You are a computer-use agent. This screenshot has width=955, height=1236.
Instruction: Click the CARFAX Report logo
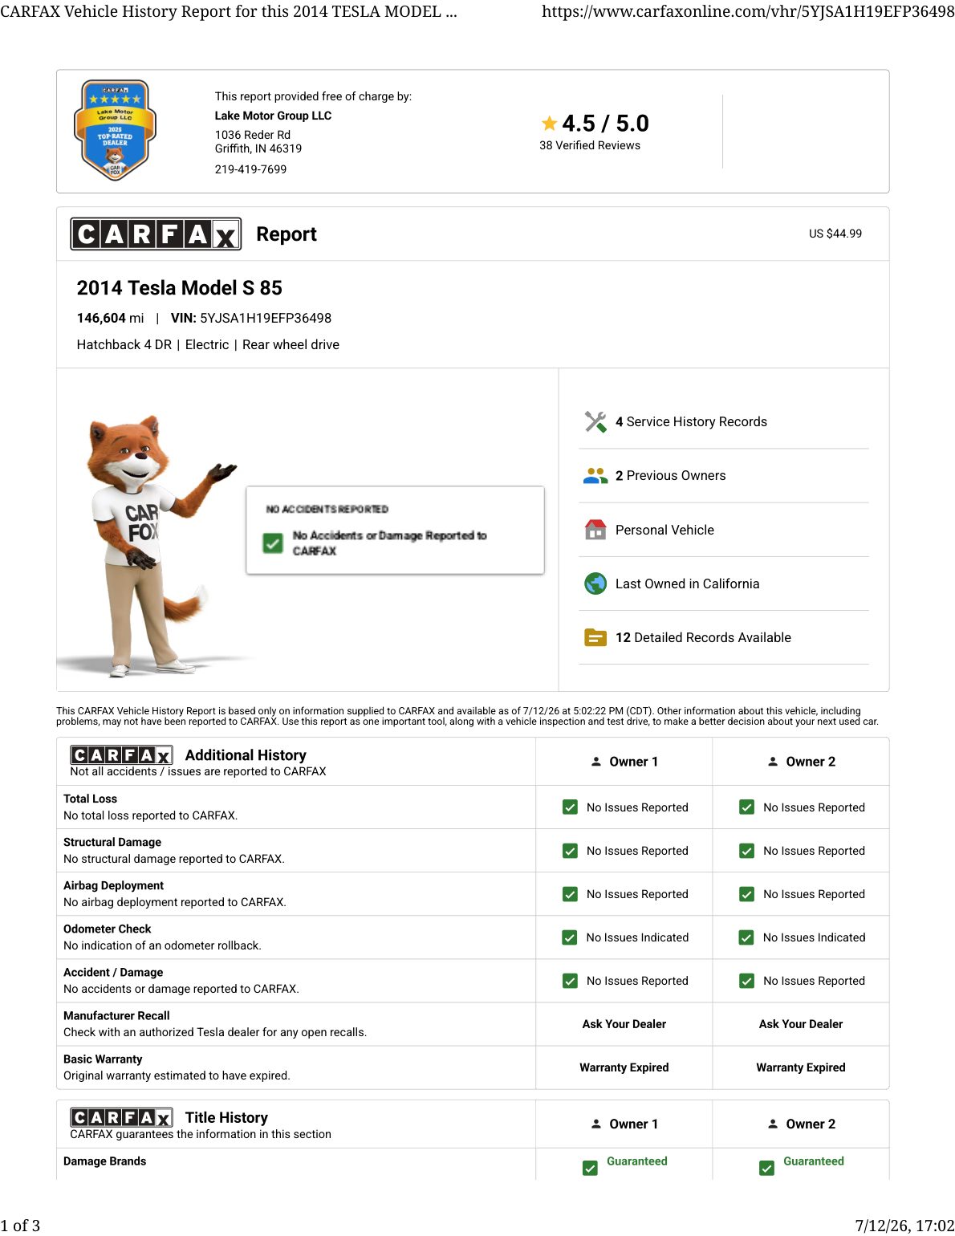(156, 234)
